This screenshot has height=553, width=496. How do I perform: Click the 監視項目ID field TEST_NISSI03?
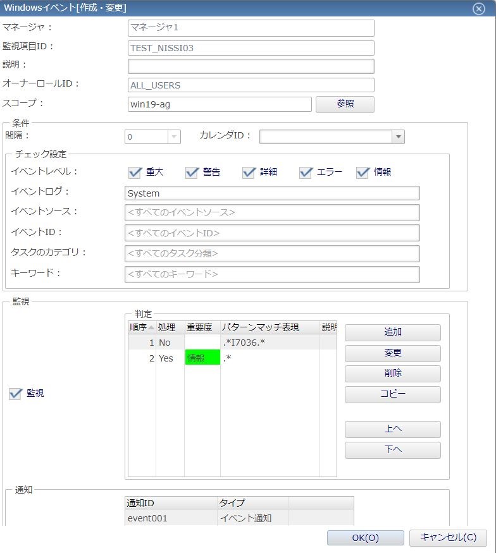[x=251, y=48]
